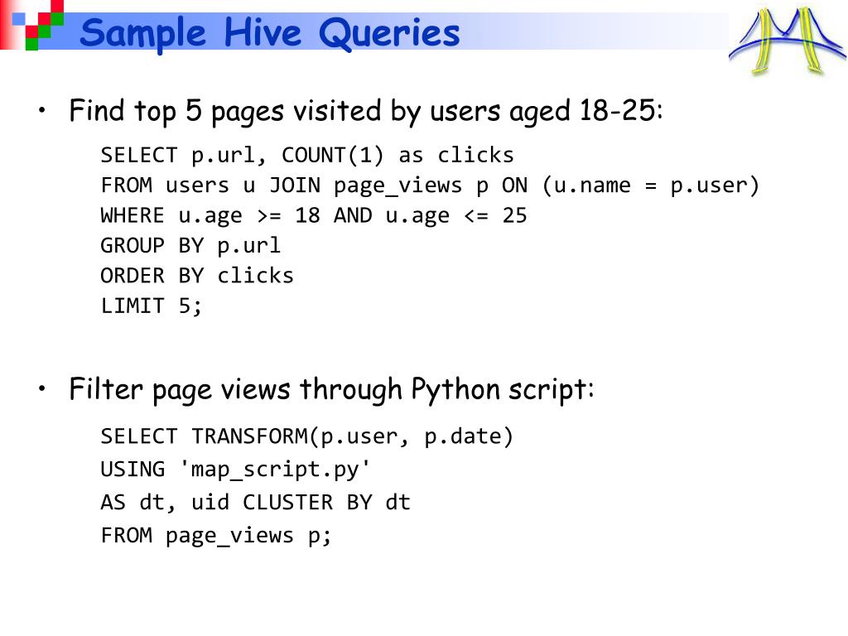Click the 'WHERE u.age >= 18 AND u.age <= 25' line
The image size is (848, 636).
[x=314, y=216]
